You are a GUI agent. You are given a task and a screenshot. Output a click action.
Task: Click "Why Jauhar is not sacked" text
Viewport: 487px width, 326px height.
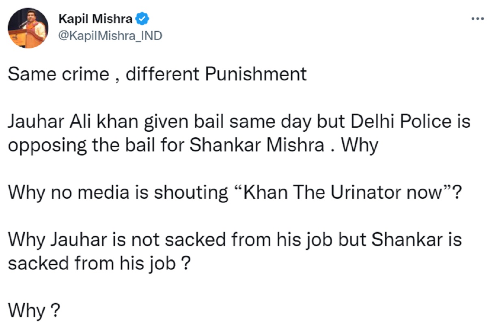pos(112,240)
